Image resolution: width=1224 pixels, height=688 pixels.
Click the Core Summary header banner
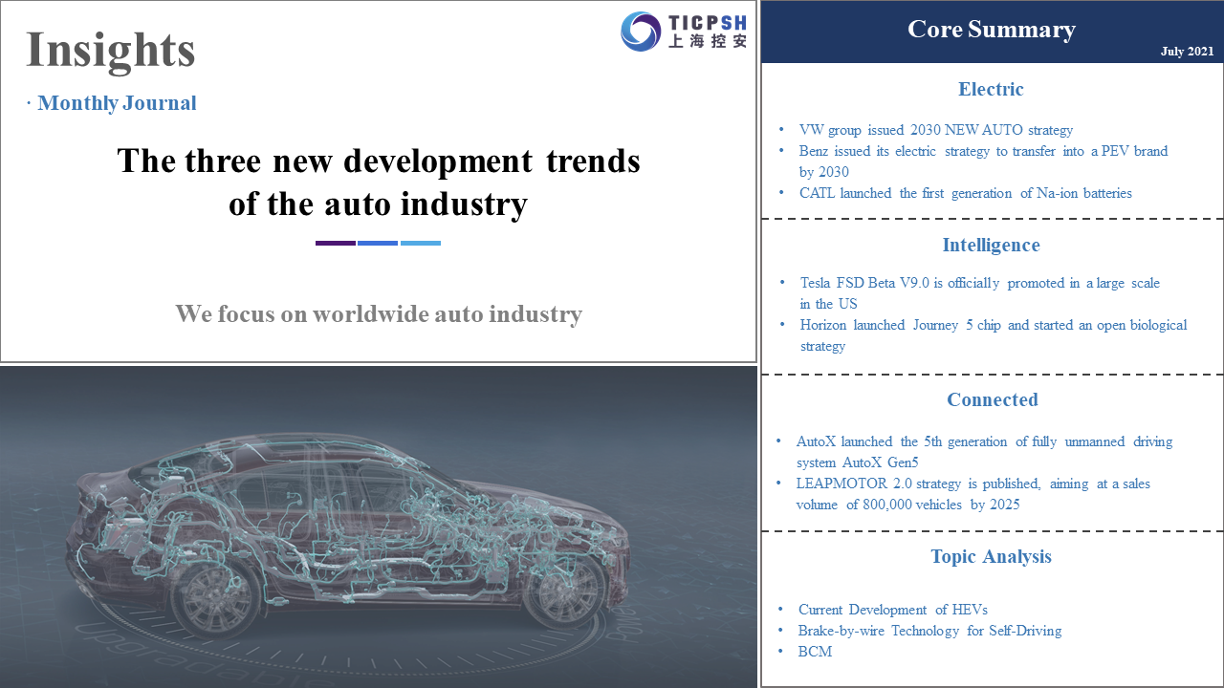click(x=992, y=31)
